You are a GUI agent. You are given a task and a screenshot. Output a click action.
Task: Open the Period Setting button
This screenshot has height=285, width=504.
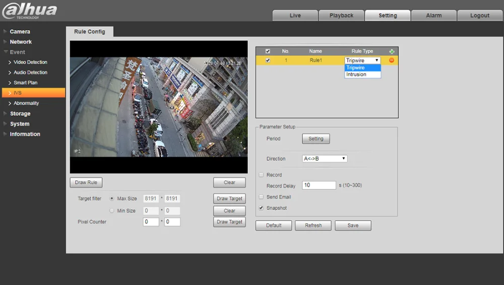pyautogui.click(x=316, y=138)
